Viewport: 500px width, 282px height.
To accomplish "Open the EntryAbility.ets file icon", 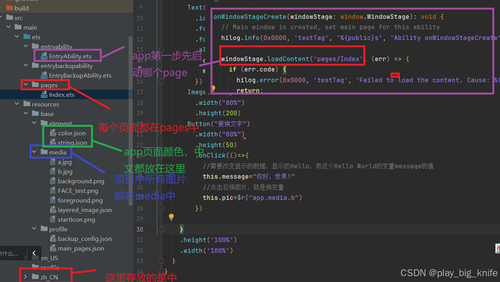I will pyautogui.click(x=44, y=57).
